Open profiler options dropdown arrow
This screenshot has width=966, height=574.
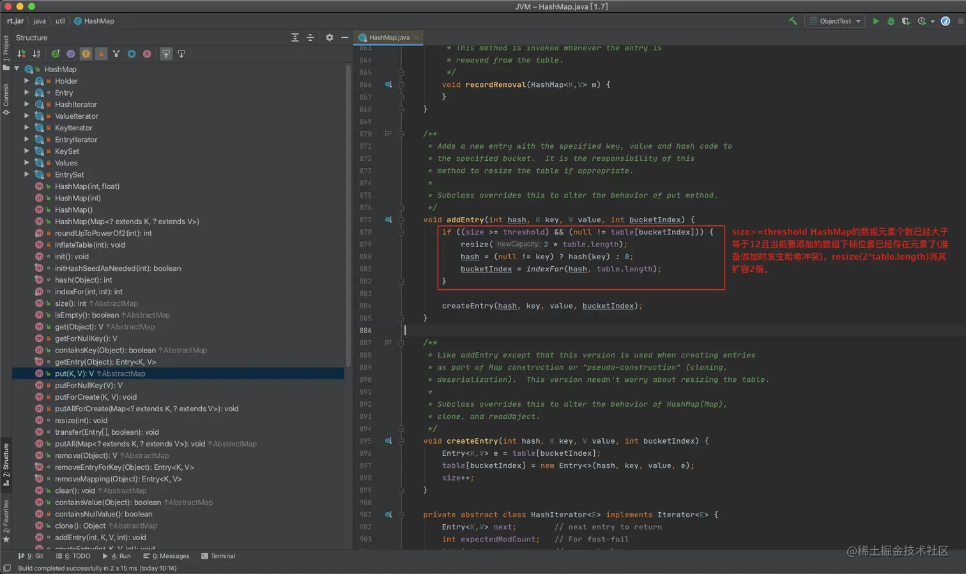pyautogui.click(x=932, y=21)
